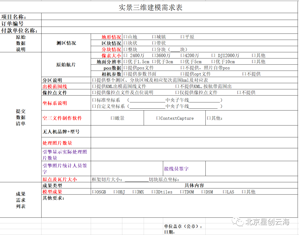Screen dimensions: 299x235
Task: Check 不提供 in the 像控点文件 row
Action: click(x=239, y=93)
